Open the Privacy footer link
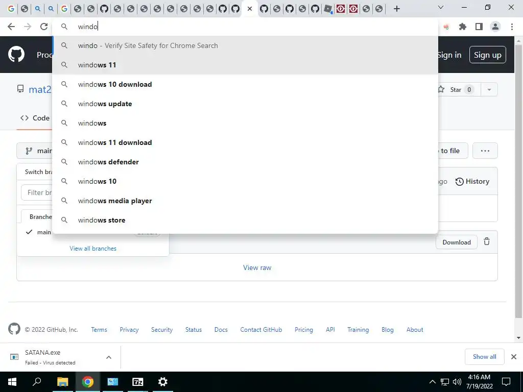 coord(129,330)
